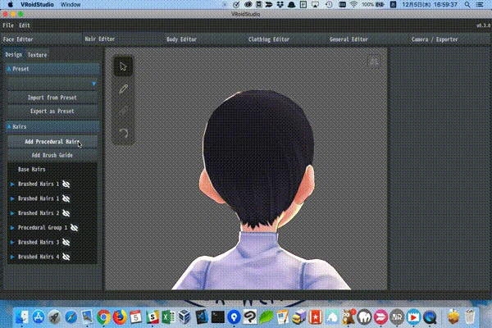Open the Window menu in the menu bar
Image resolution: width=492 pixels, height=328 pixels.
[x=71, y=4]
